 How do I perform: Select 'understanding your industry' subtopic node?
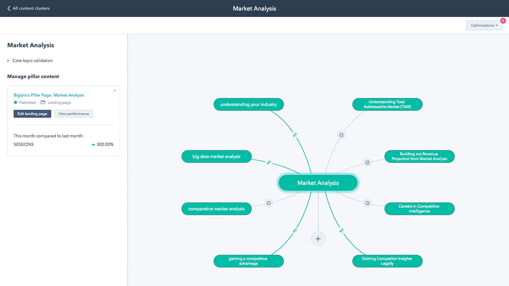point(248,104)
